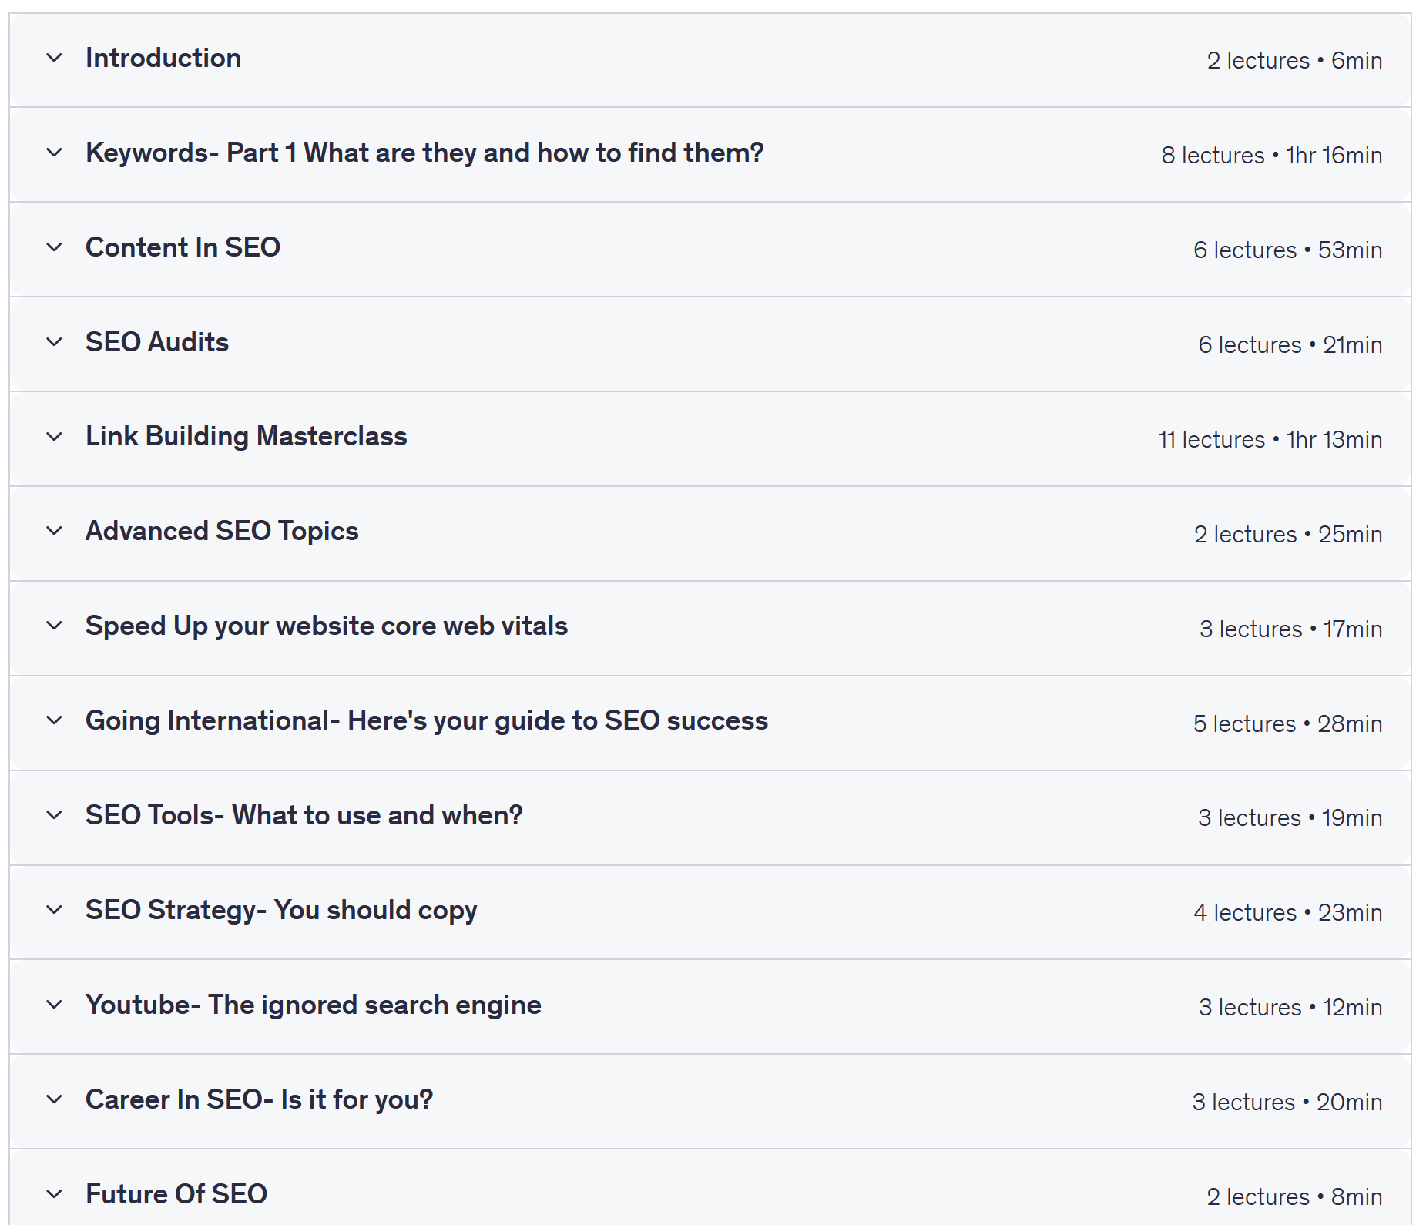Click Link Building Masterclass heading

(246, 437)
